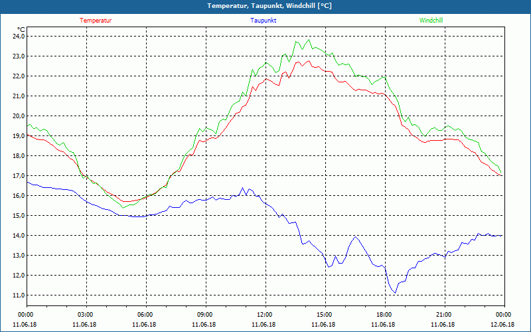Click the 03:00 time axis label
The image size is (531, 332).
click(87, 315)
